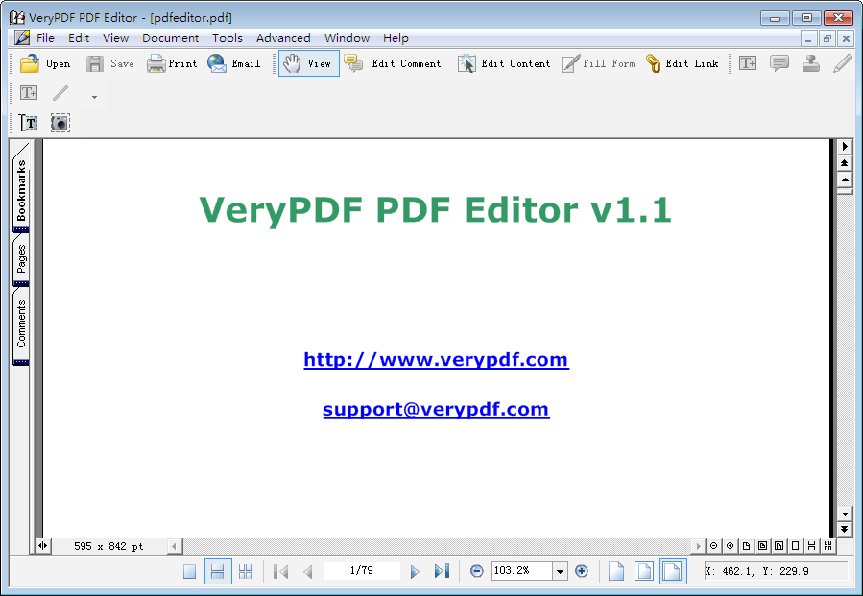863x596 pixels.
Task: Click the horizontal scrollbar right arrow
Action: [699, 546]
